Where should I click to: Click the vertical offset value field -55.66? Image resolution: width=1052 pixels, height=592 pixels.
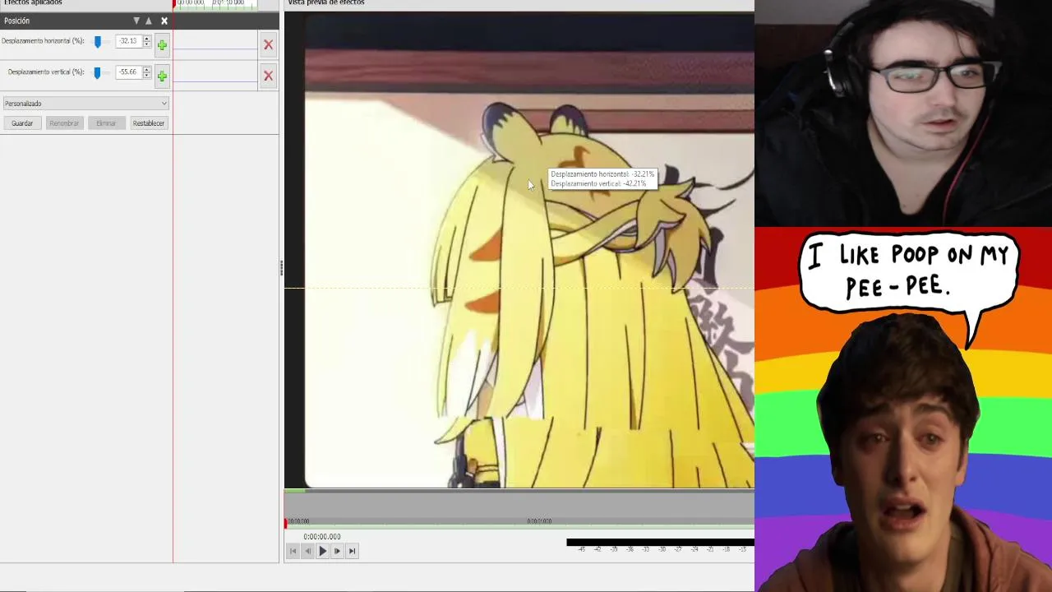click(x=128, y=72)
